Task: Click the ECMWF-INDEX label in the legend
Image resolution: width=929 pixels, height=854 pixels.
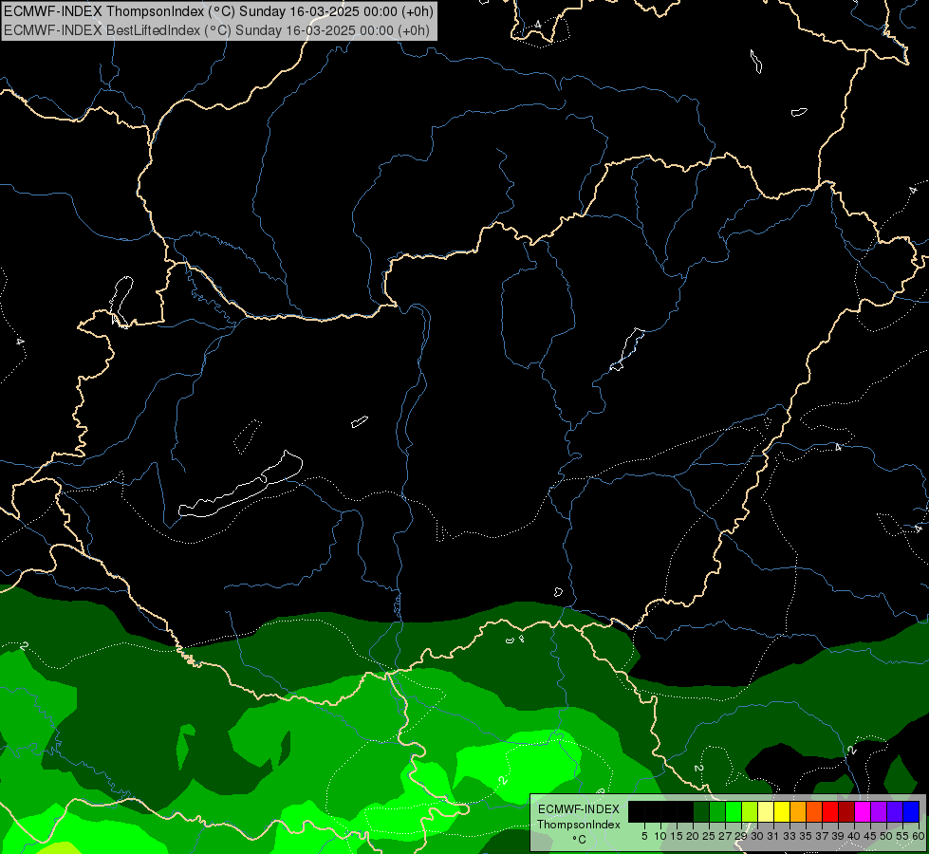Action: click(578, 809)
